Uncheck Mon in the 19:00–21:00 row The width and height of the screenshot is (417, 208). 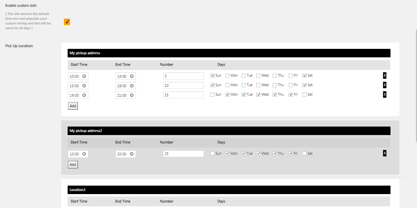tap(228, 95)
